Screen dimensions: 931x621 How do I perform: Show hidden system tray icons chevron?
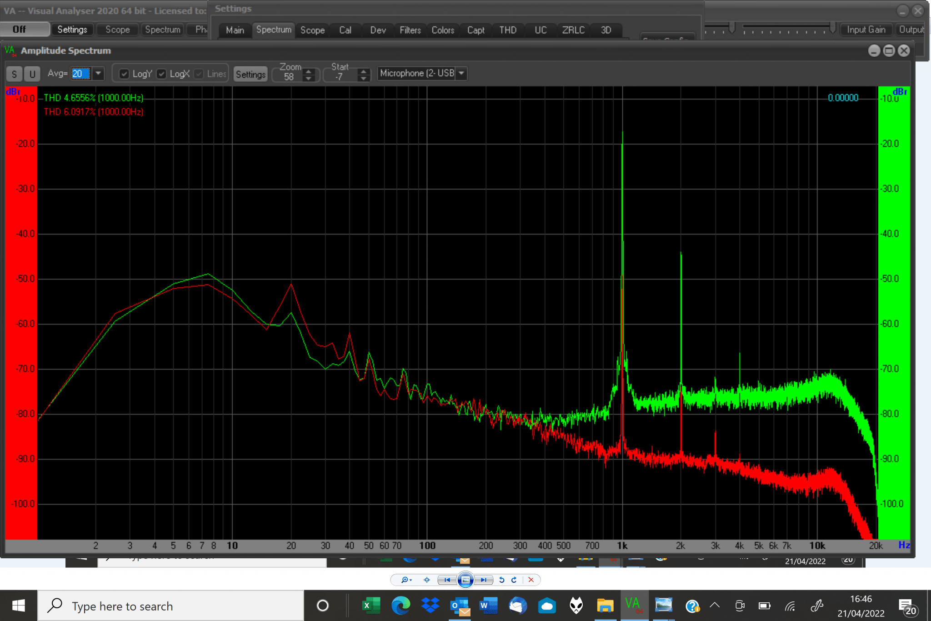tap(715, 606)
